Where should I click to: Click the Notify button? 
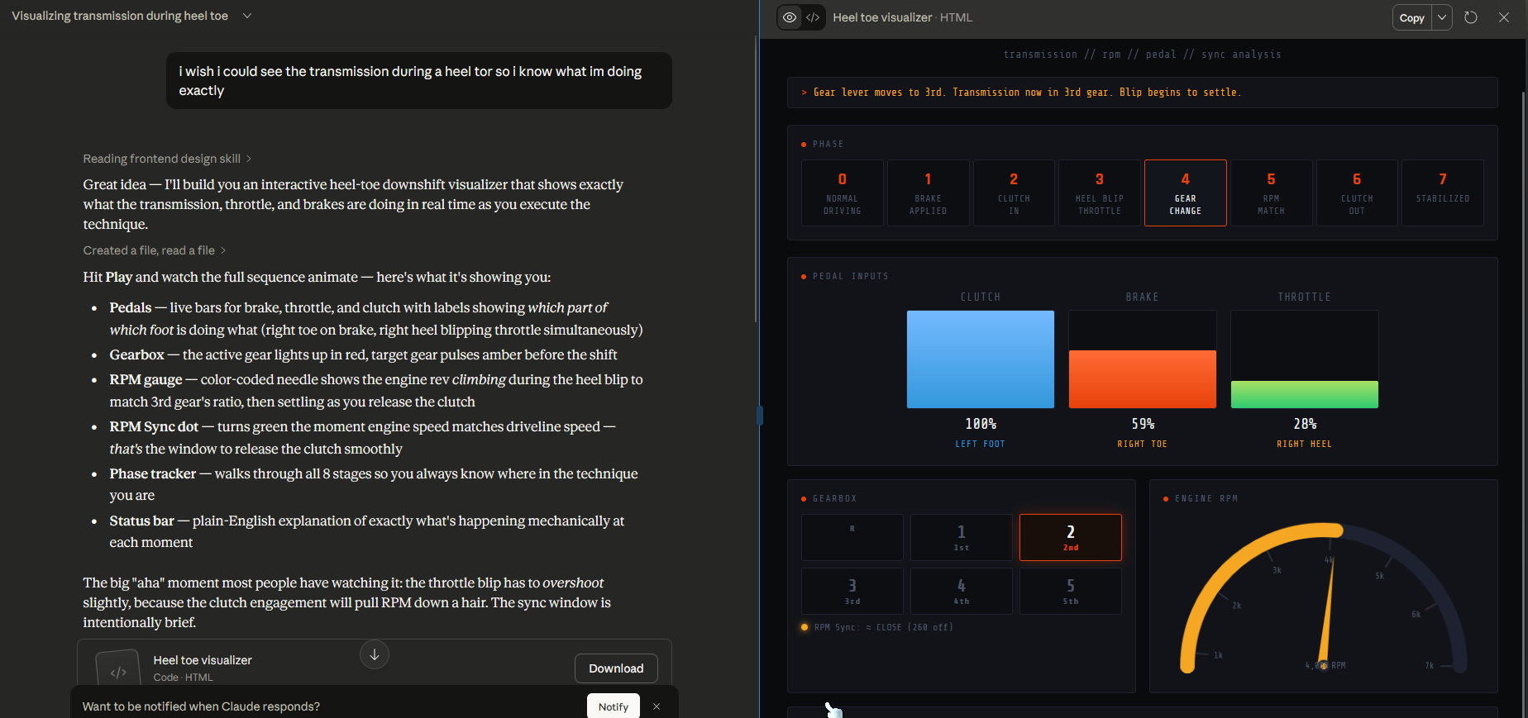coord(614,706)
